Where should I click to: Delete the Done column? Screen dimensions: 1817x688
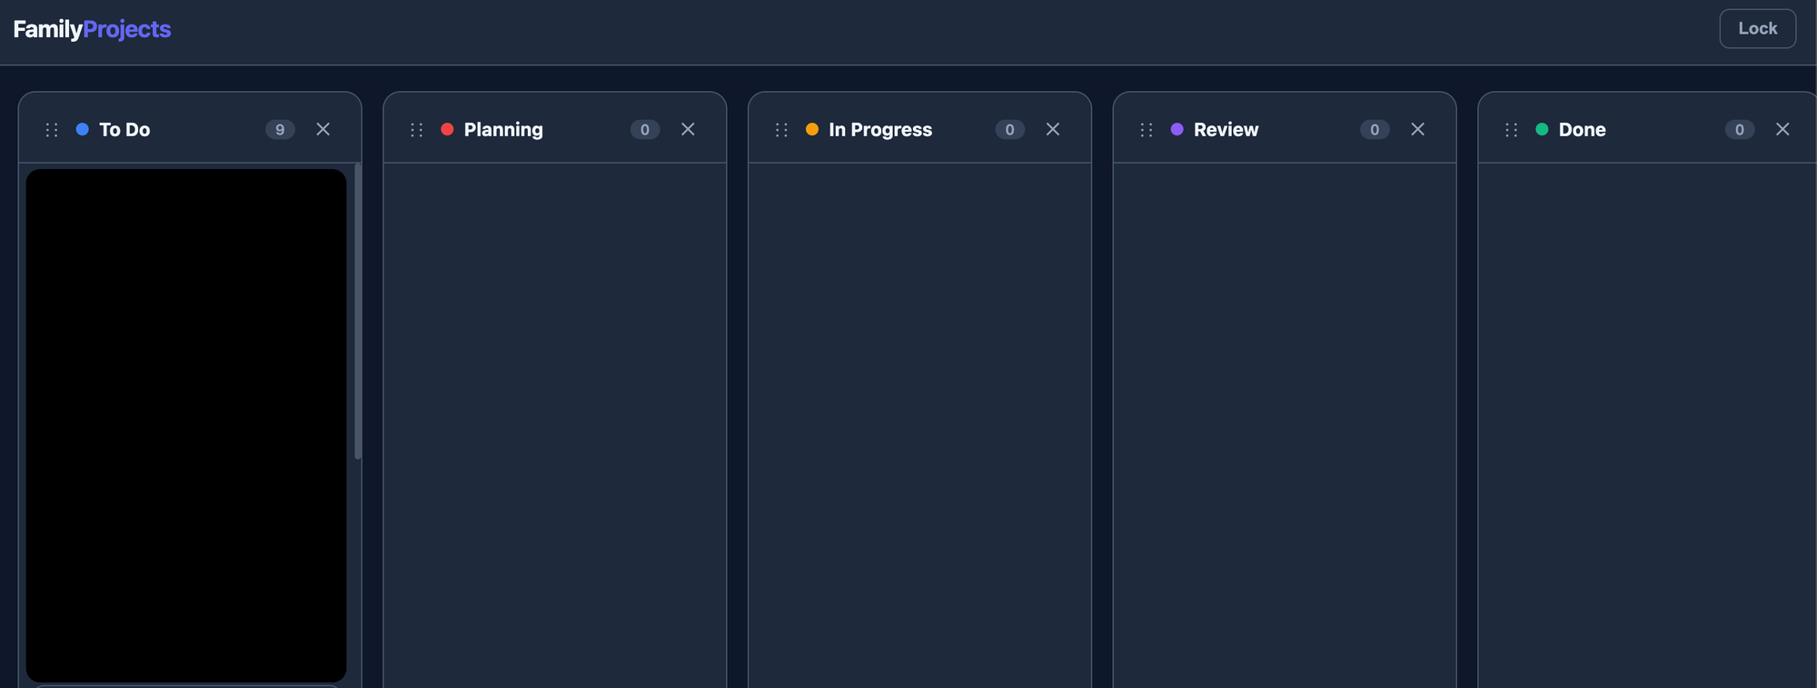[1782, 129]
